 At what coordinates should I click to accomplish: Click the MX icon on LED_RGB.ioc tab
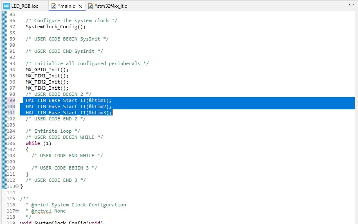pos(7,6)
